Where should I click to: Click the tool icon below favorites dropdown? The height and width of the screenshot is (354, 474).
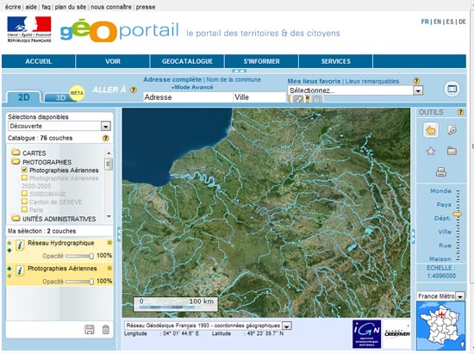298,99
